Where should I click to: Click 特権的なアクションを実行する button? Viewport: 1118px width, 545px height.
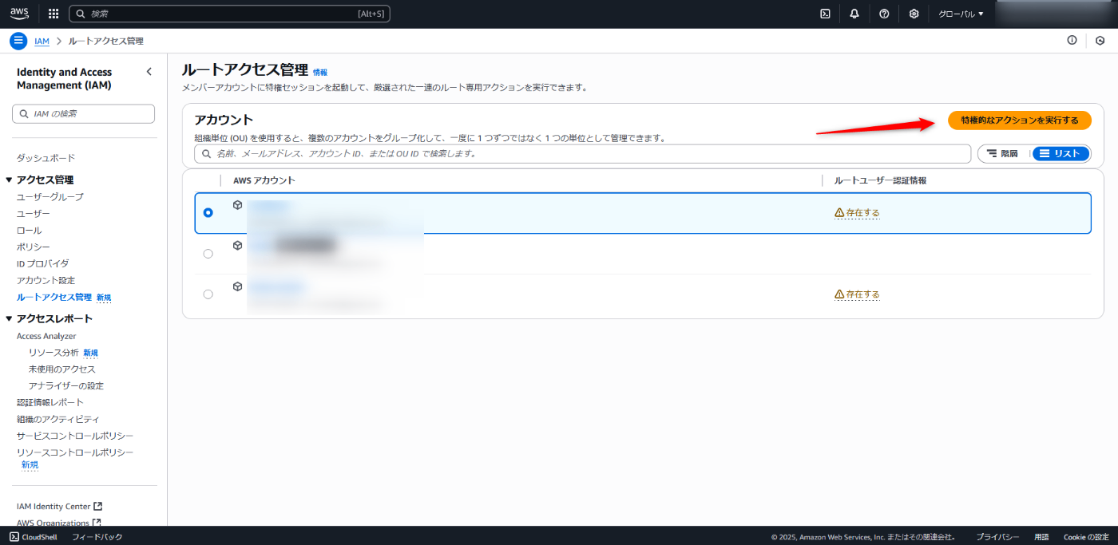pos(1020,120)
